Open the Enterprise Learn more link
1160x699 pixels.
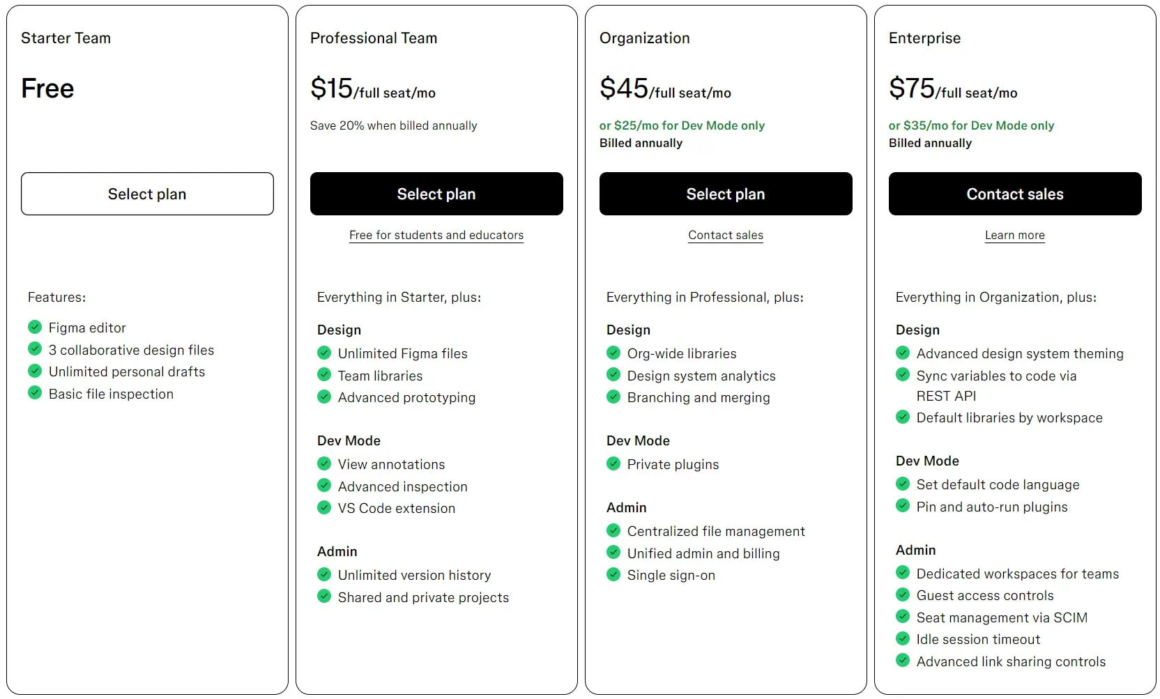click(1014, 235)
